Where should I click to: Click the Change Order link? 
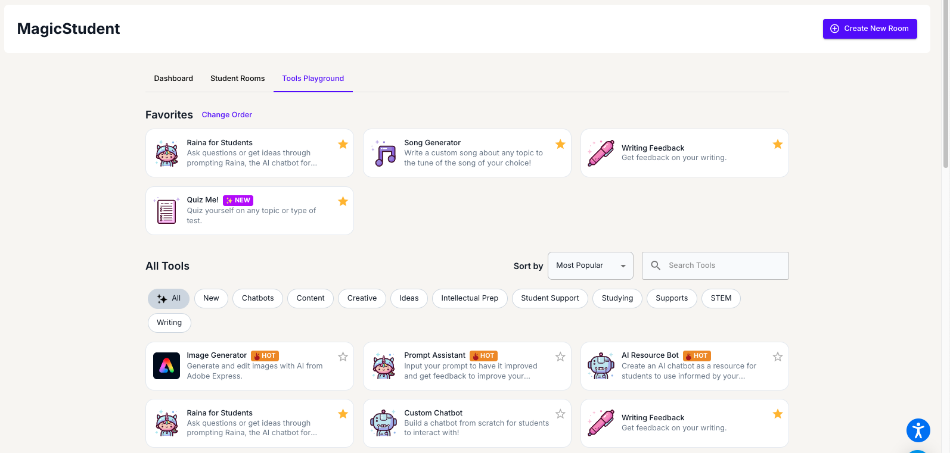pos(226,115)
